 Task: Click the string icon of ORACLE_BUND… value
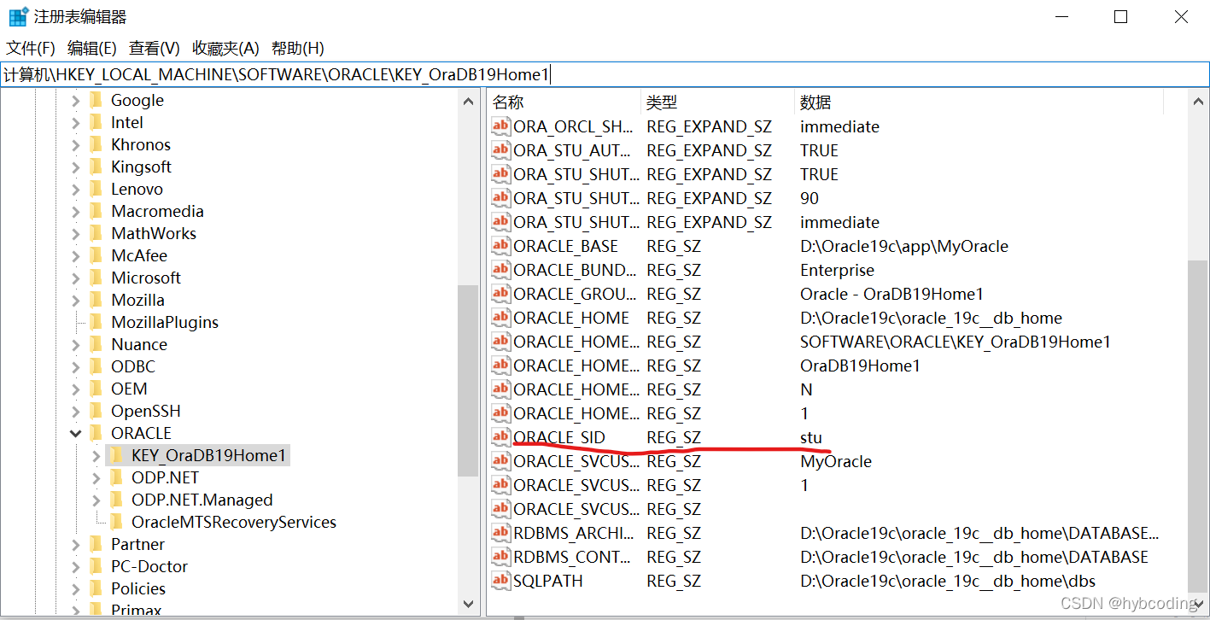coord(500,270)
